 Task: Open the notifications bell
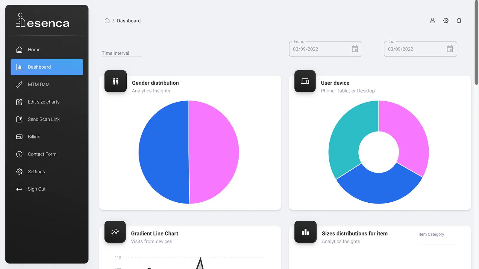(x=459, y=21)
